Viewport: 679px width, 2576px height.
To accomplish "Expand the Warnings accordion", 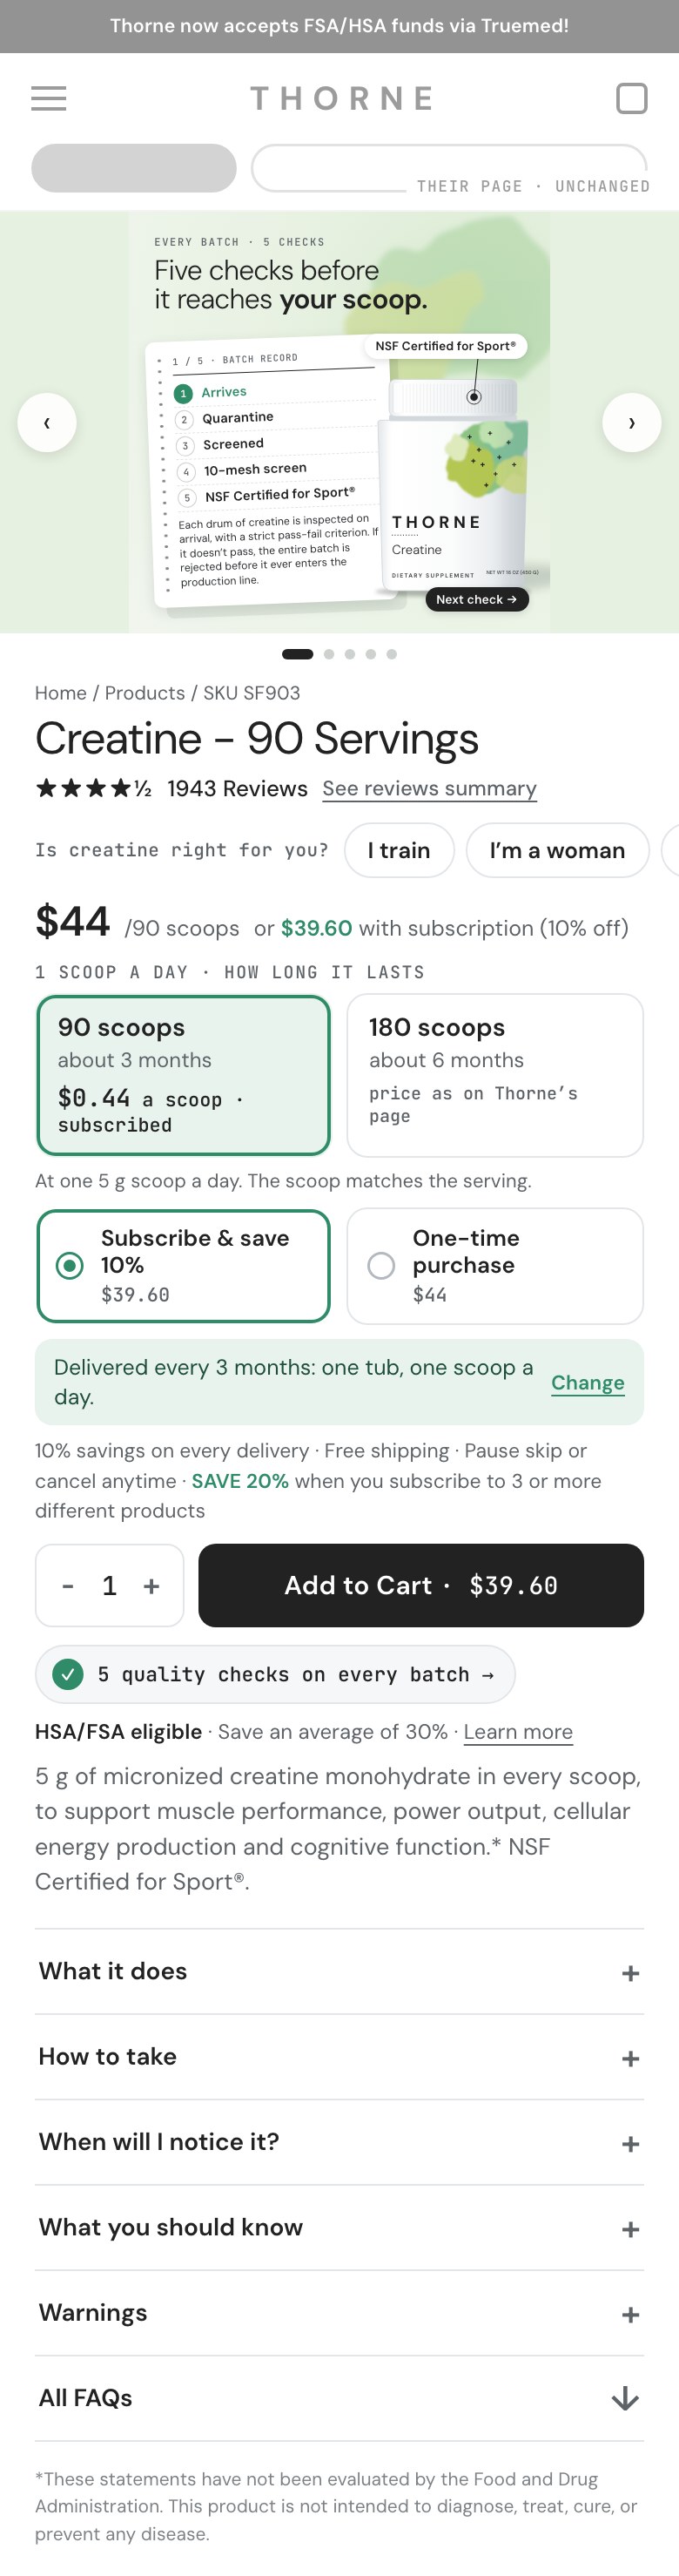I will click(339, 2312).
